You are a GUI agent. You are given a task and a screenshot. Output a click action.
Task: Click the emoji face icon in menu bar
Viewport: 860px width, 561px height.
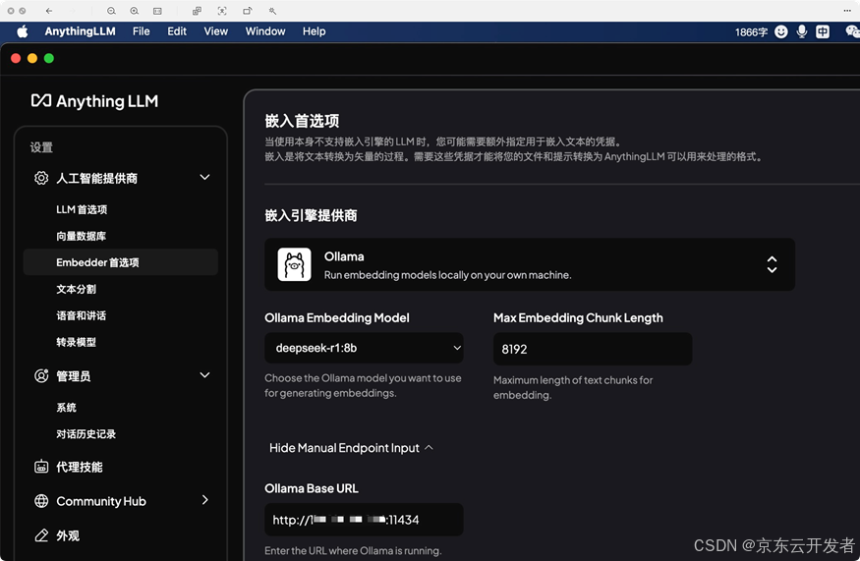tap(781, 31)
